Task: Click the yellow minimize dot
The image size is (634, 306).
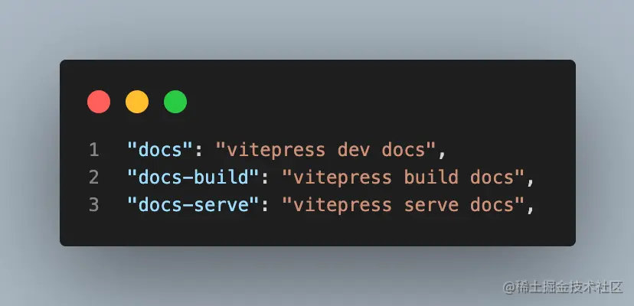Action: point(137,102)
